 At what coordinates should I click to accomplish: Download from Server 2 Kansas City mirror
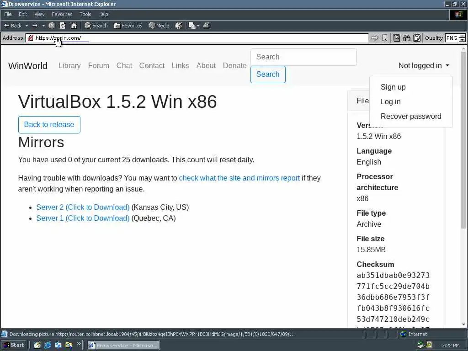click(x=83, y=207)
